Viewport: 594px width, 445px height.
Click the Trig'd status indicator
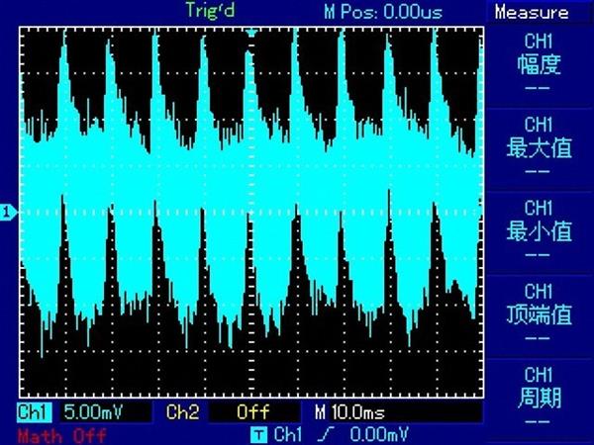209,11
